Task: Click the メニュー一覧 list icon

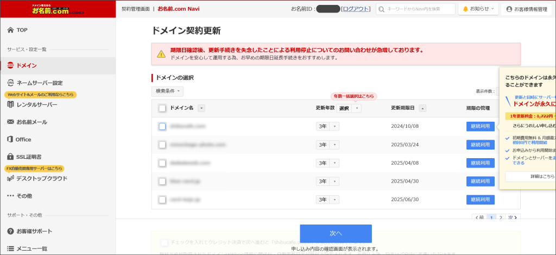Action: click(x=10, y=248)
